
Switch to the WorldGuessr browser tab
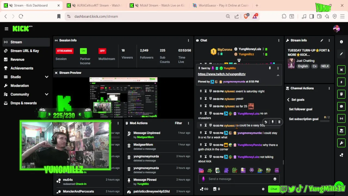click(221, 5)
